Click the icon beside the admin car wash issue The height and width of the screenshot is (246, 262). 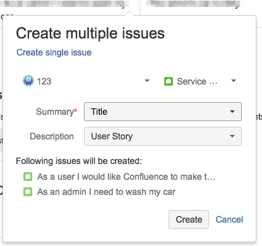[28, 192]
